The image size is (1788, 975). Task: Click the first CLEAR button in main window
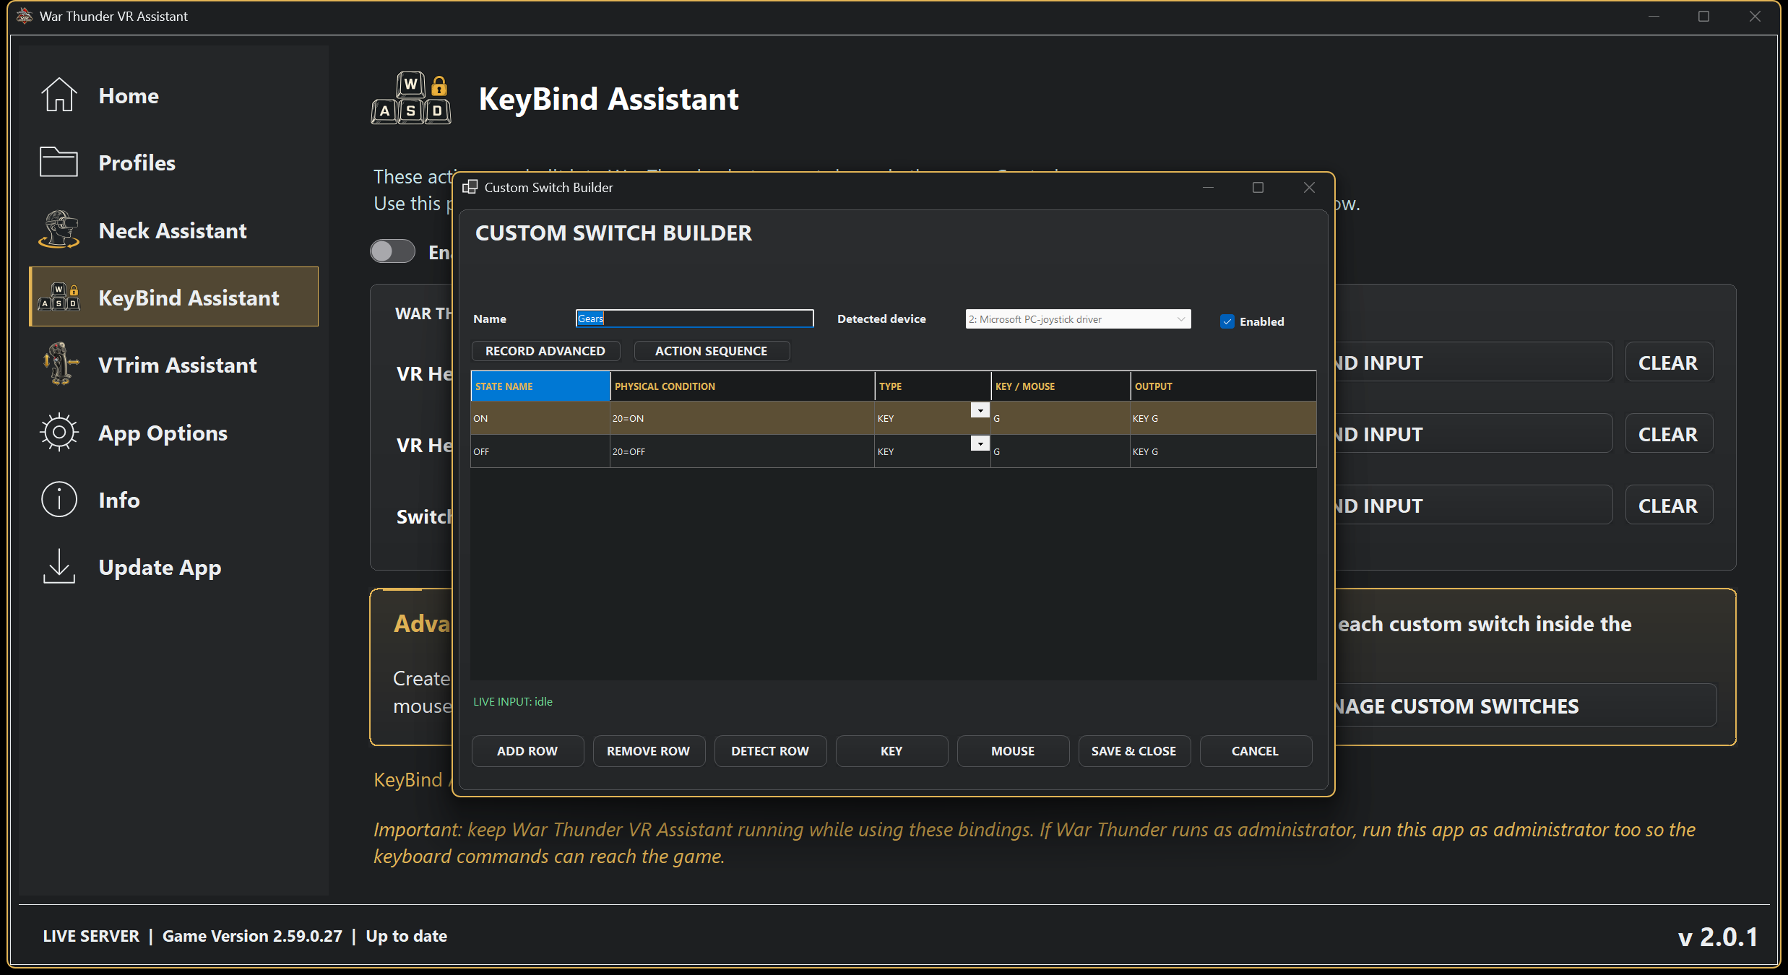1668,363
